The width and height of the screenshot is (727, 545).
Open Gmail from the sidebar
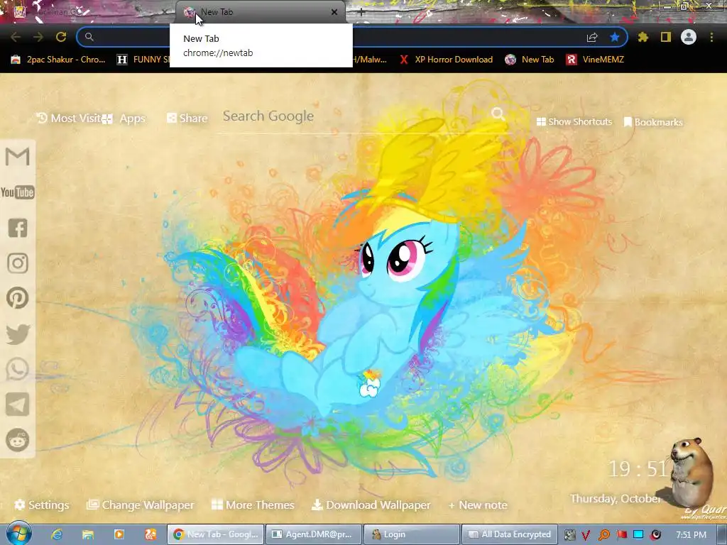(18, 156)
